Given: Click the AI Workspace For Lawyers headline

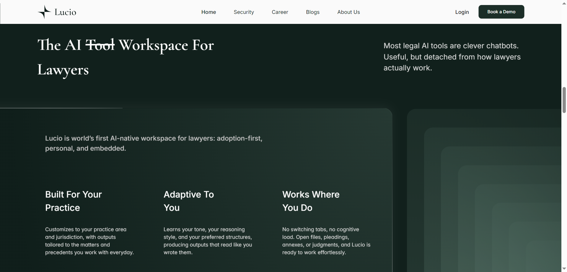Looking at the screenshot, I should click(x=125, y=58).
